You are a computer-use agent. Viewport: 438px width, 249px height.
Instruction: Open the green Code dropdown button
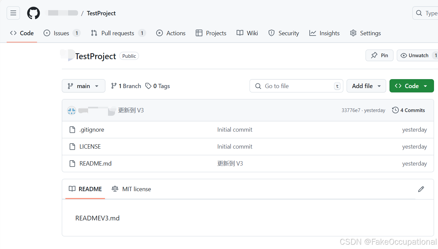pyautogui.click(x=411, y=86)
